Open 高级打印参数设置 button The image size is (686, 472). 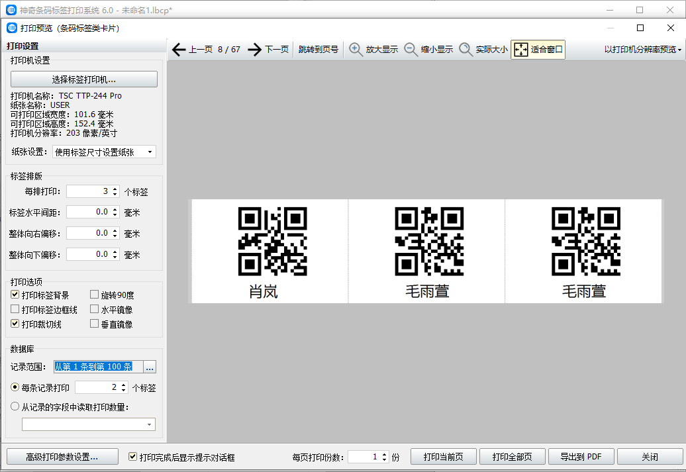coord(62,457)
